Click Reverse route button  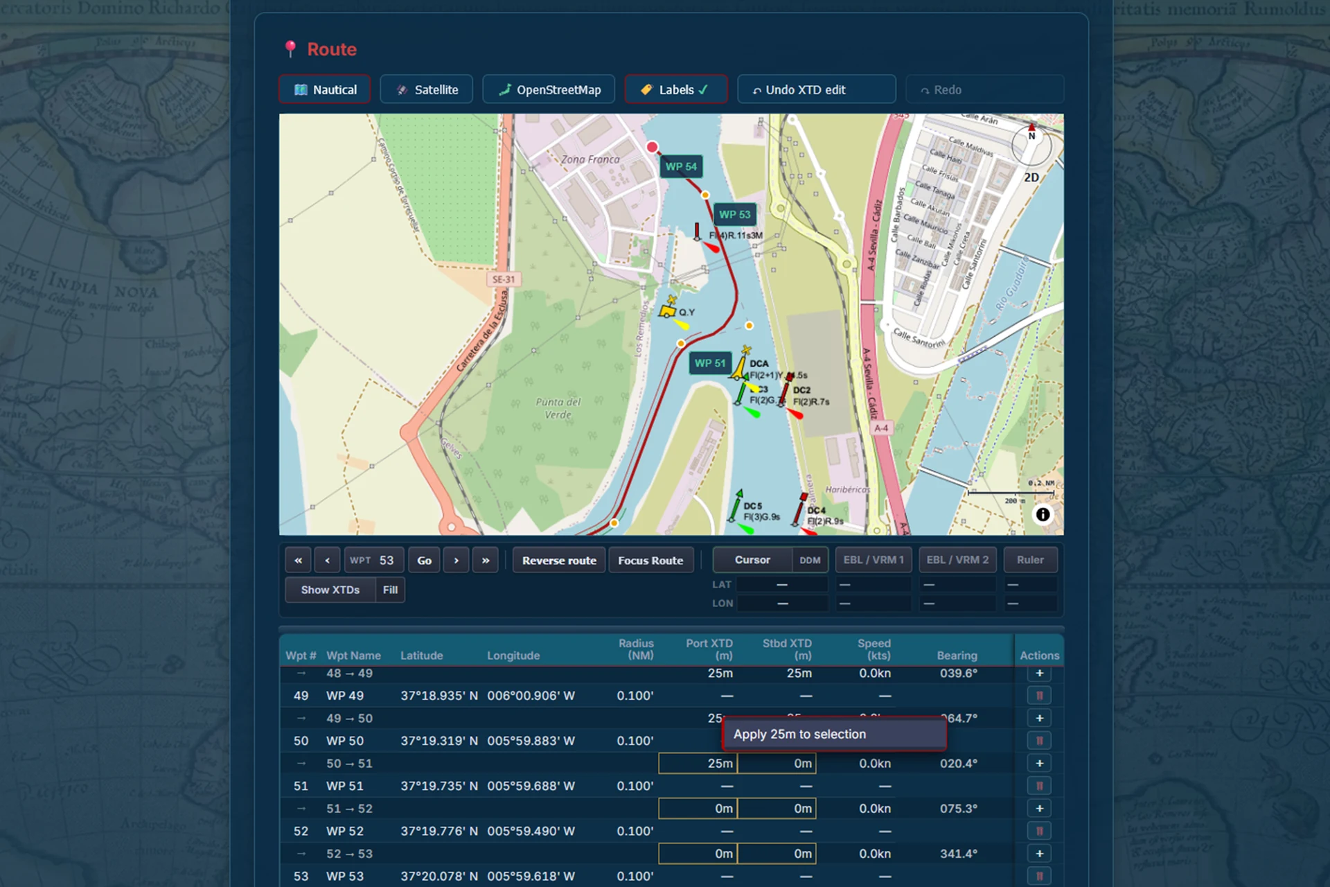coord(559,560)
